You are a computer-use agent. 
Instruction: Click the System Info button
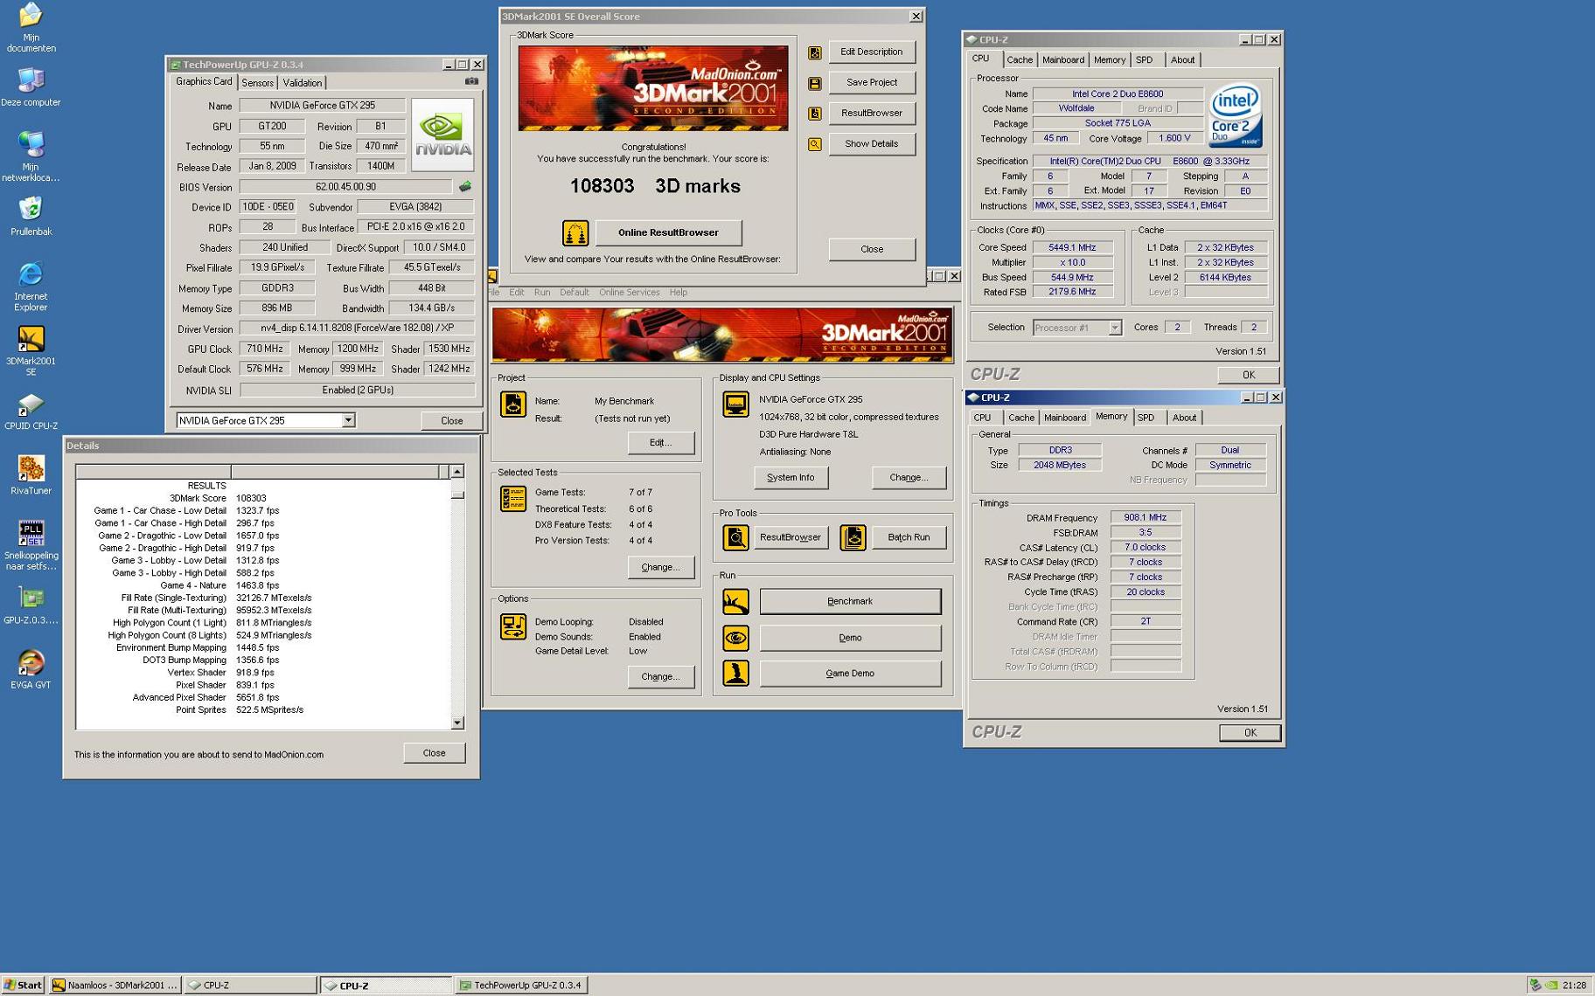791,478
